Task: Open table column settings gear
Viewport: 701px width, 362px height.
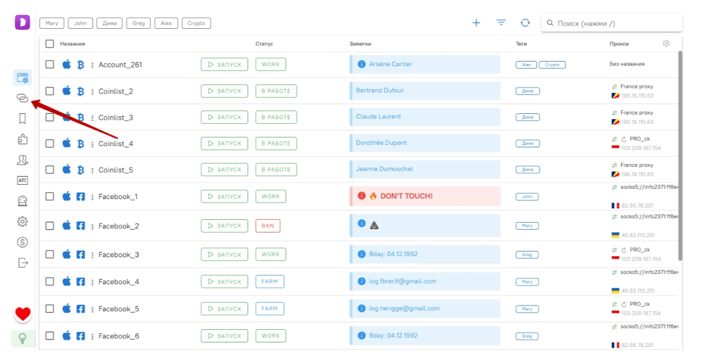Action: (x=666, y=44)
